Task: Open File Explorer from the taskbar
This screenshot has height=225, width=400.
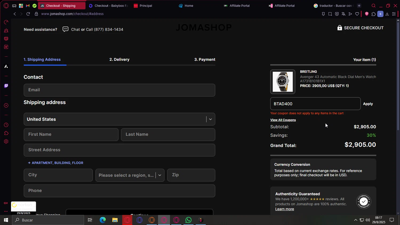Action: (115, 220)
